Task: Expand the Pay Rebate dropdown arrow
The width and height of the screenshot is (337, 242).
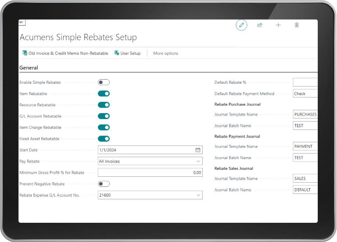Action: [x=198, y=161]
